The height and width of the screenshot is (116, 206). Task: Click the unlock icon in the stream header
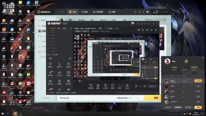tap(143, 30)
